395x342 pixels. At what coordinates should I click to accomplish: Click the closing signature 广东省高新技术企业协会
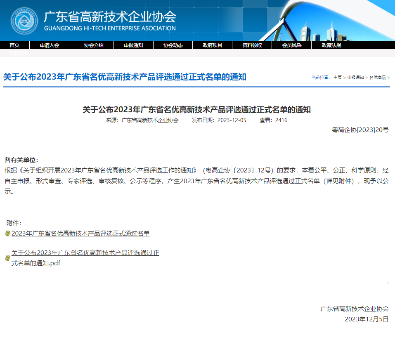(x=355, y=309)
